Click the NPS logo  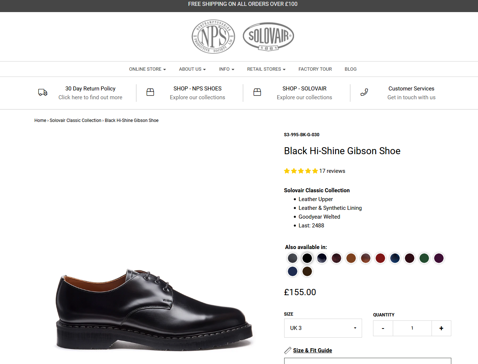point(213,37)
